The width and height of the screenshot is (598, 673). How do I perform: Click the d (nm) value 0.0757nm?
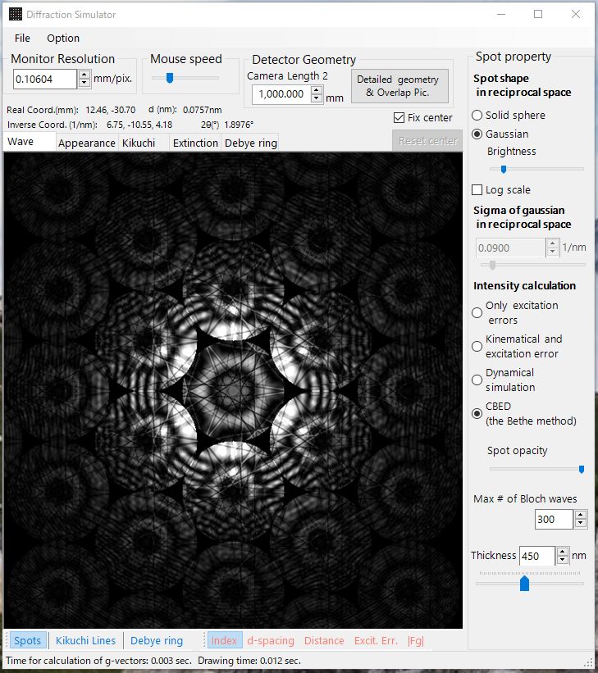pos(202,110)
